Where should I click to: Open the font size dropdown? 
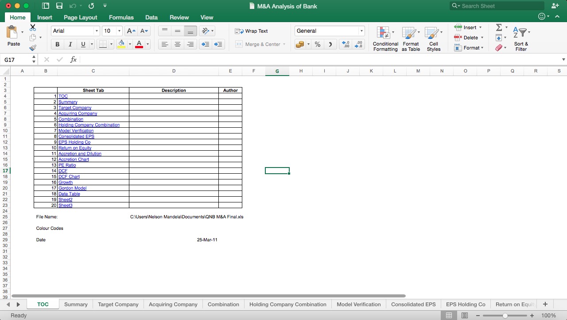[x=119, y=31]
